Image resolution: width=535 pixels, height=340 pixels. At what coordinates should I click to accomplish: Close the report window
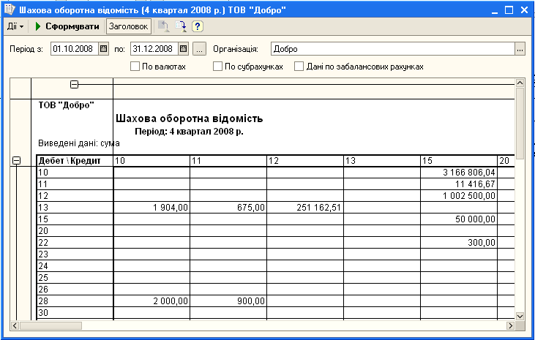point(524,10)
